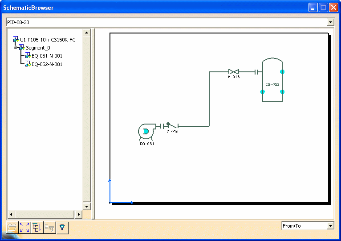Click the check valve V-016 symbol
The width and height of the screenshot is (341, 241).
point(171,126)
